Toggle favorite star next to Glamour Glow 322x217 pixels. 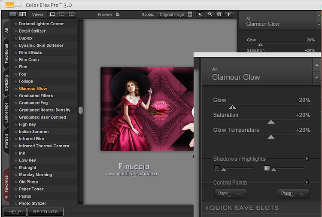(x=16, y=89)
